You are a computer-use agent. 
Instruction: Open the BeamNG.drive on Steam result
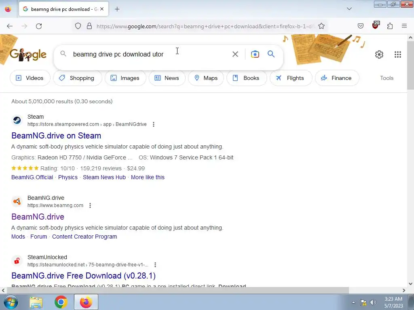[56, 136]
